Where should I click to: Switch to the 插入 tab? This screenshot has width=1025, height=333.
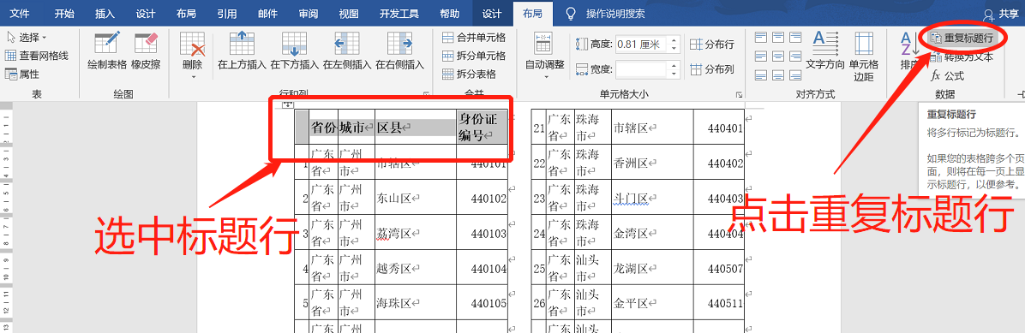coord(105,14)
